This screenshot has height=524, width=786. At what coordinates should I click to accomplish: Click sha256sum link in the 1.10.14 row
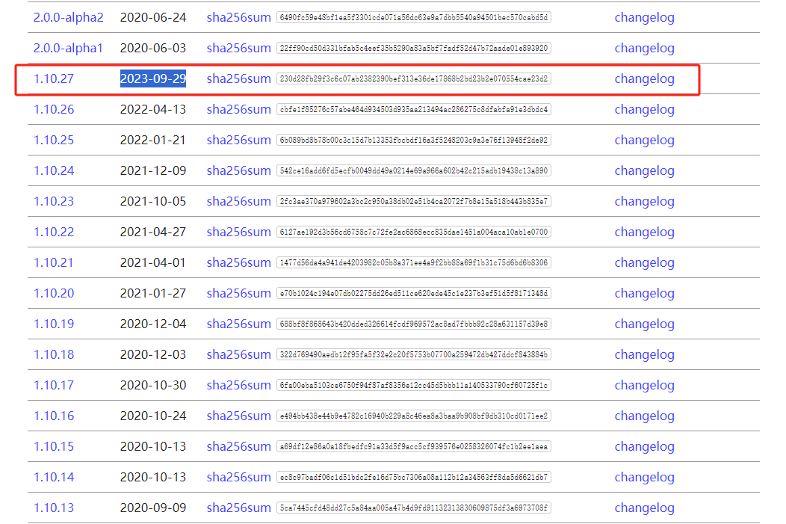238,476
